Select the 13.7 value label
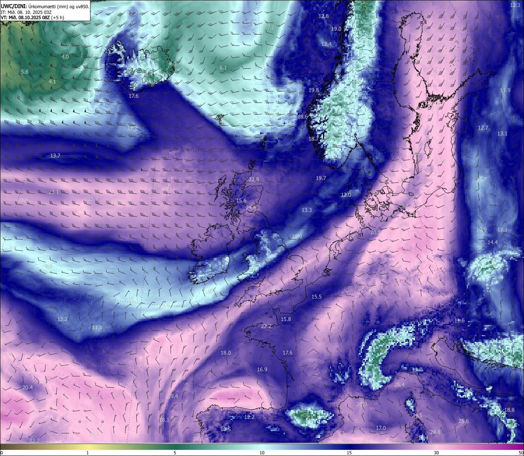 [55, 155]
